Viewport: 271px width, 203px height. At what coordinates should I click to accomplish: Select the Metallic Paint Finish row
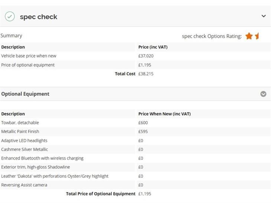coord(135,131)
